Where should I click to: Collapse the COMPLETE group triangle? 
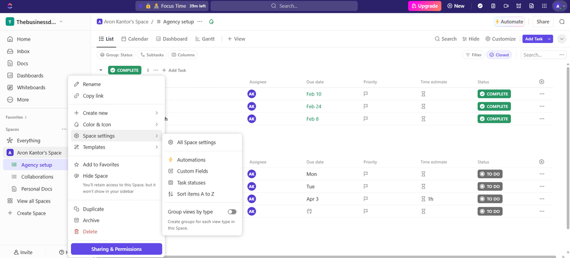click(101, 70)
